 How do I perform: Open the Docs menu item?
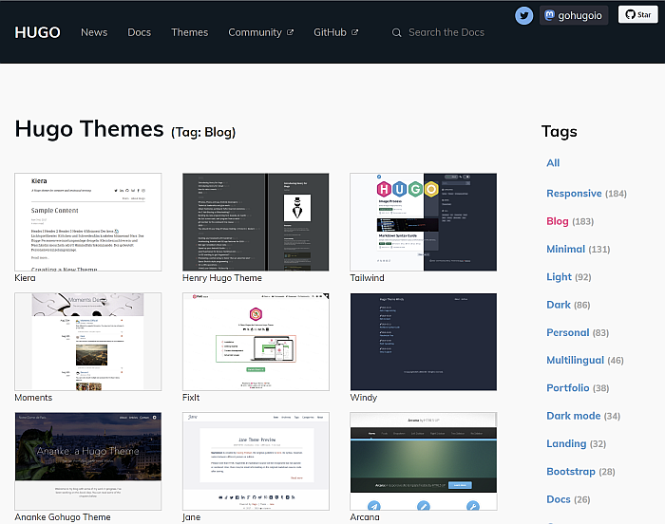click(x=139, y=32)
